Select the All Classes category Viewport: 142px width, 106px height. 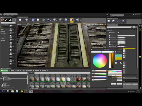(x=3, y=40)
